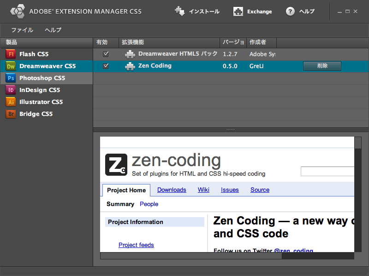
Task: Click the Zen Coding extension name
Action: [155, 66]
